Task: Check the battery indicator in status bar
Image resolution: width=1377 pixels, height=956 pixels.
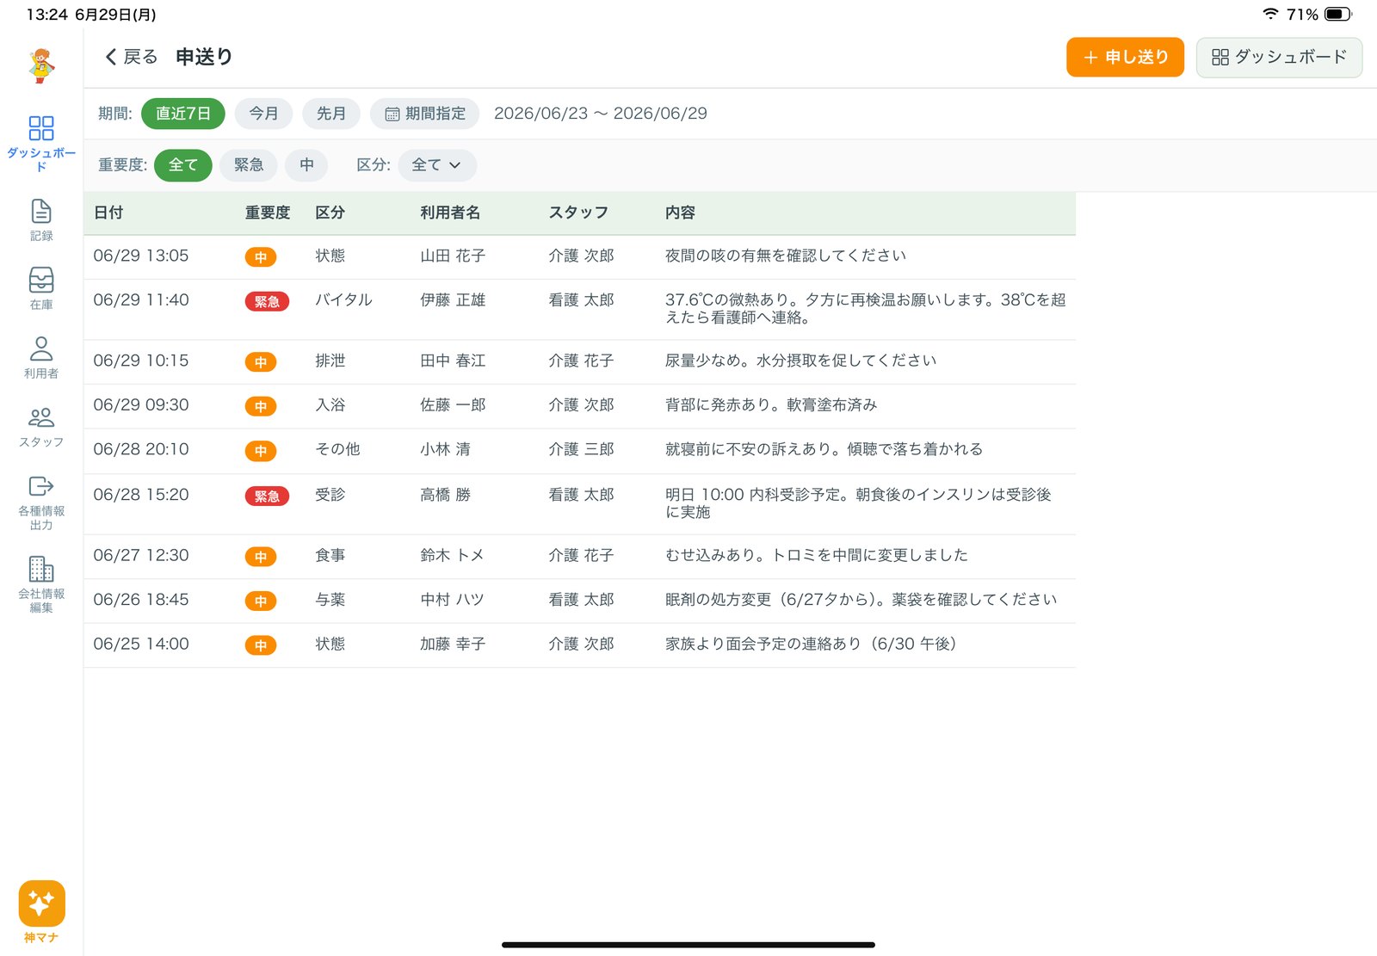Action: coord(1337,14)
